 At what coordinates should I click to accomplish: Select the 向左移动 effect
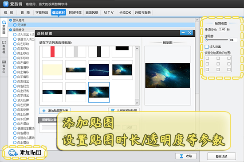tap(21, 44)
